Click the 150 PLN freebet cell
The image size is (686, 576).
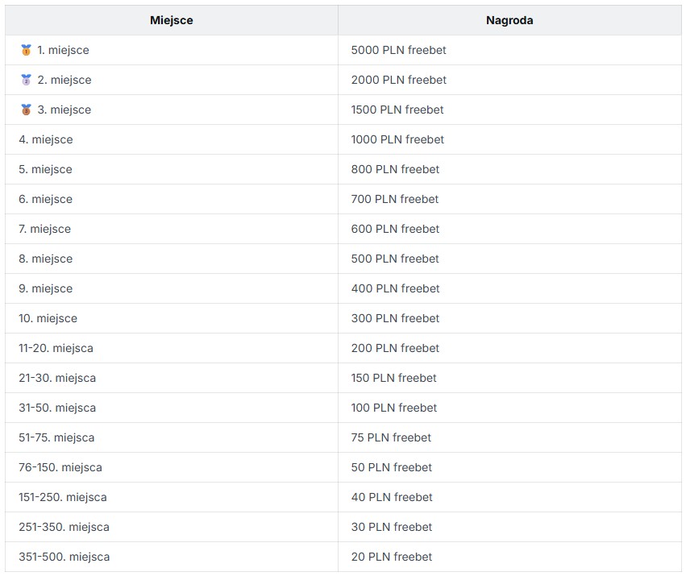393,378
